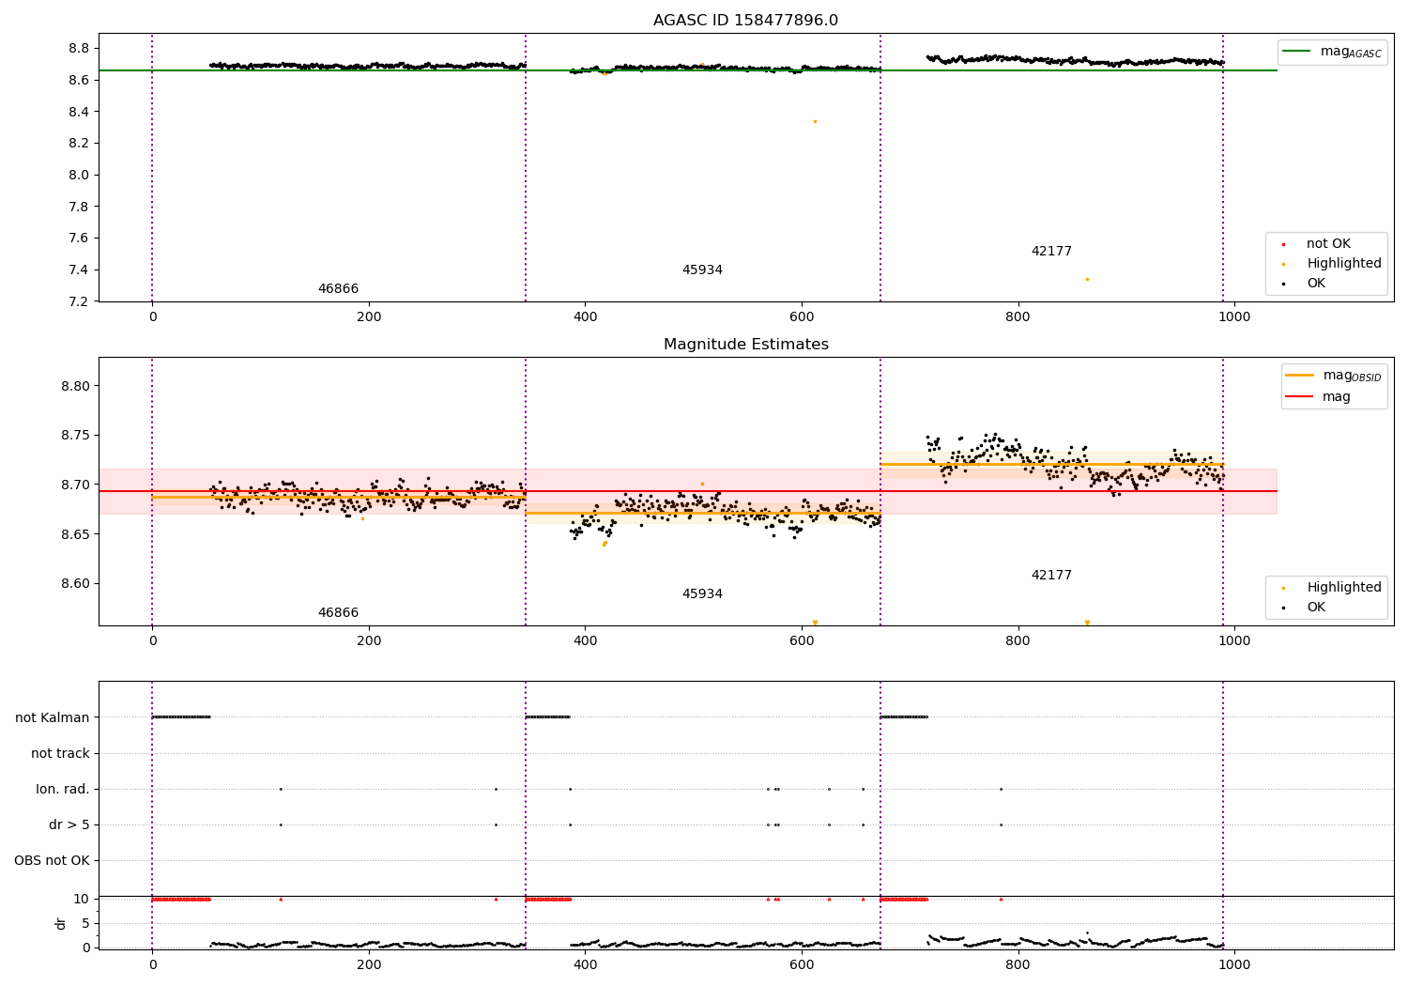Click the orange outlier point near 8.33 magnitude
This screenshot has width=1408, height=986.
point(815,121)
